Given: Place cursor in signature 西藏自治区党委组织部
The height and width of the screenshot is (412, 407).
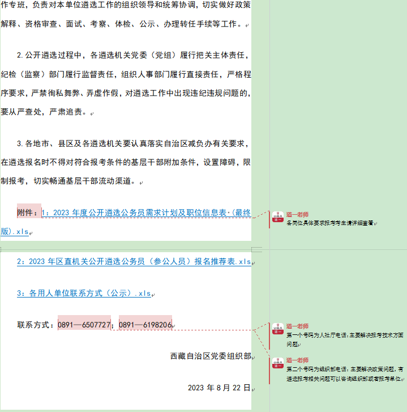Looking at the screenshot, I should click(x=210, y=356).
